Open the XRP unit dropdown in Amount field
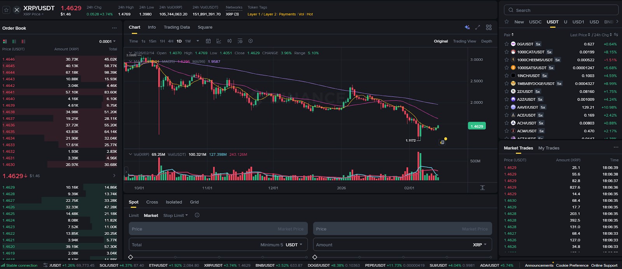Image resolution: width=622 pixels, height=269 pixels. tap(480, 245)
